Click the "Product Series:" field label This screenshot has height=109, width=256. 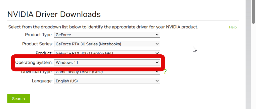37,44
